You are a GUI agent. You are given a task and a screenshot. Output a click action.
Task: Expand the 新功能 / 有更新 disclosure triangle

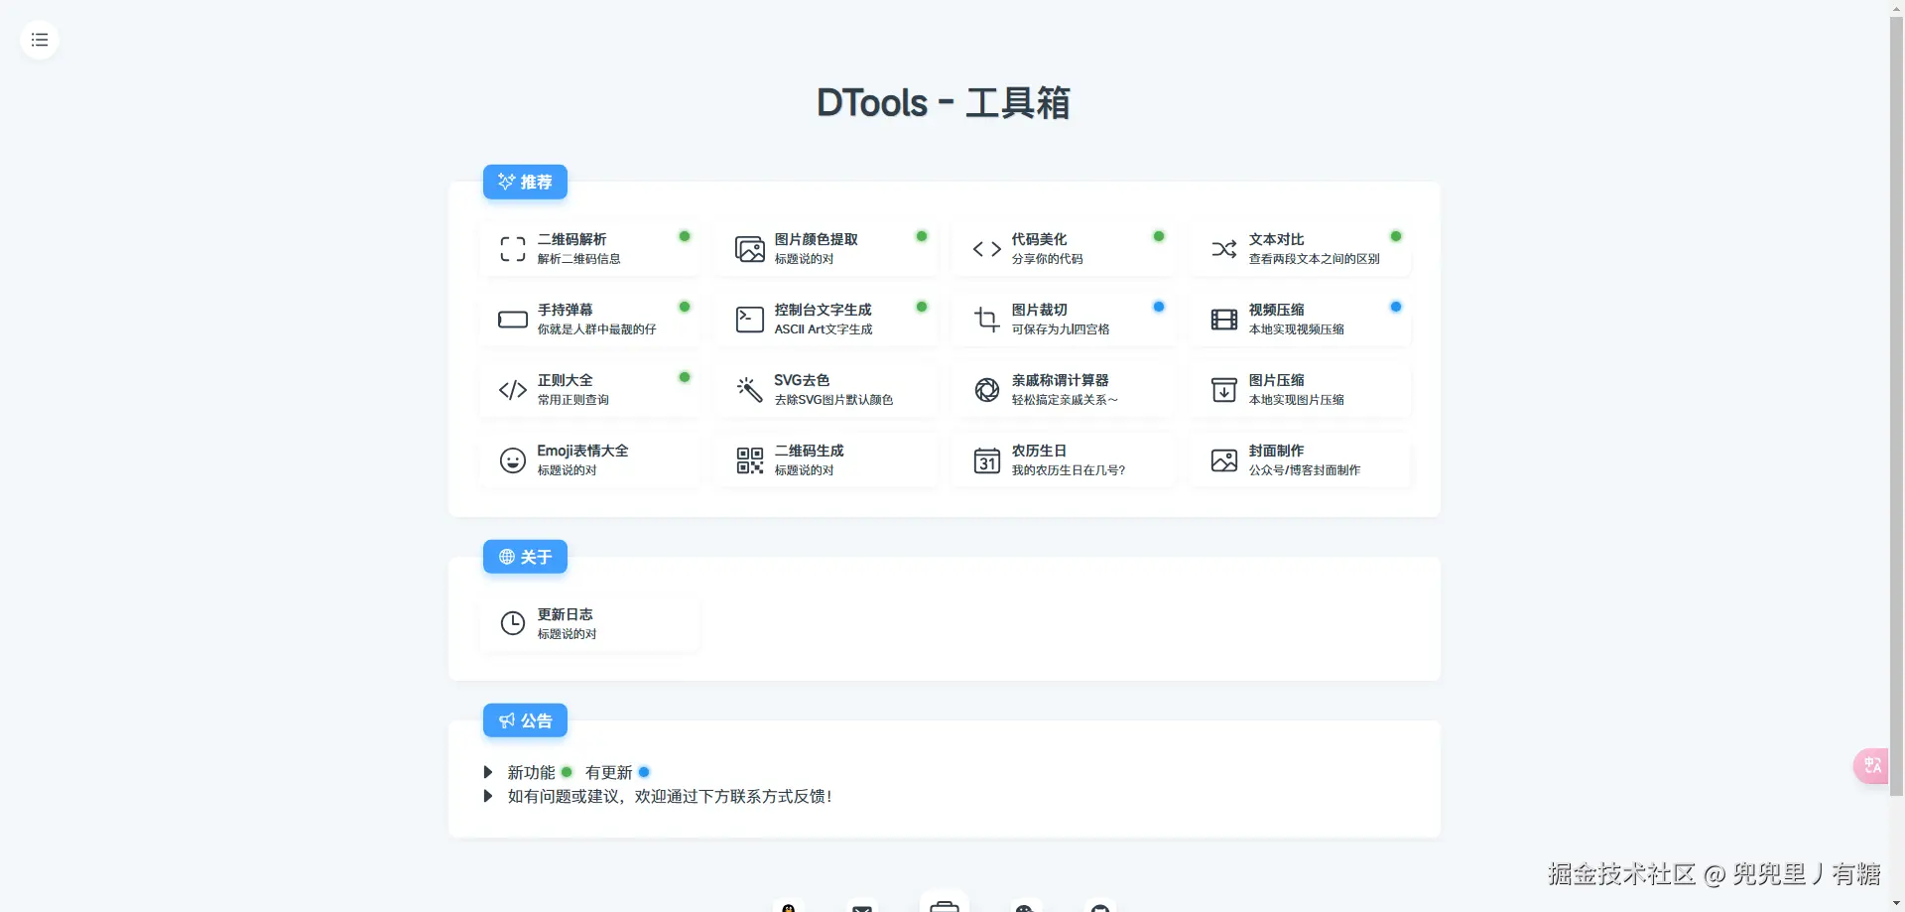488,772
